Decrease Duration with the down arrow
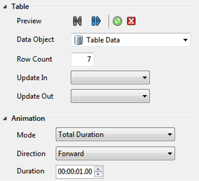The width and height of the screenshot is (199, 181). [x=98, y=174]
